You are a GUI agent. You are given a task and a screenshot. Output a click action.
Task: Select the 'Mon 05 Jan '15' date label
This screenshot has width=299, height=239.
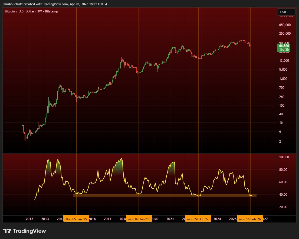(x=76, y=219)
